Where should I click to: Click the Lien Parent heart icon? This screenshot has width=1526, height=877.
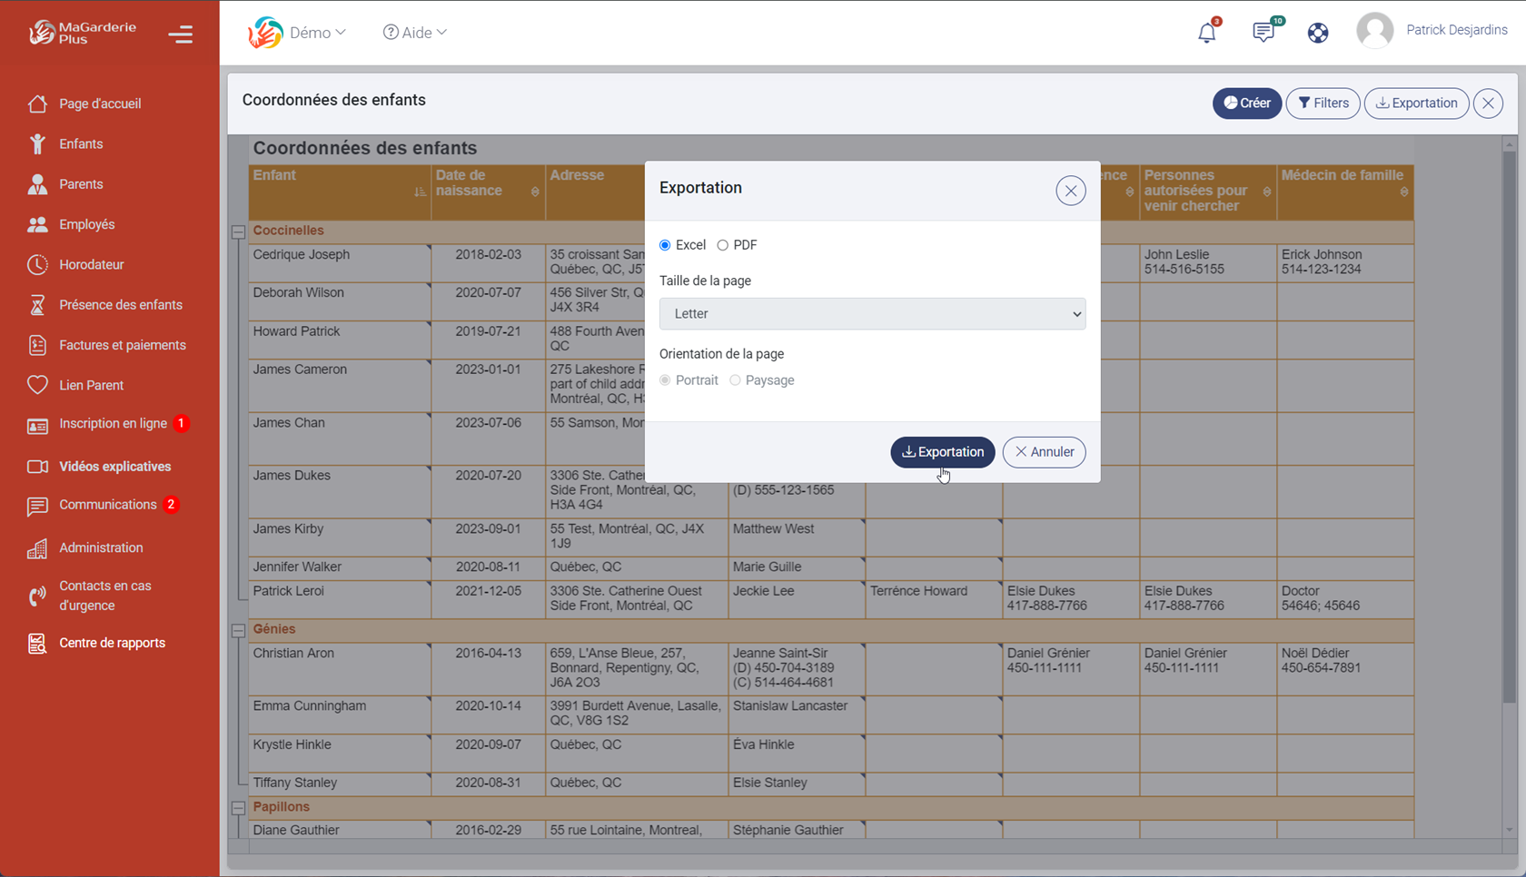click(x=37, y=384)
